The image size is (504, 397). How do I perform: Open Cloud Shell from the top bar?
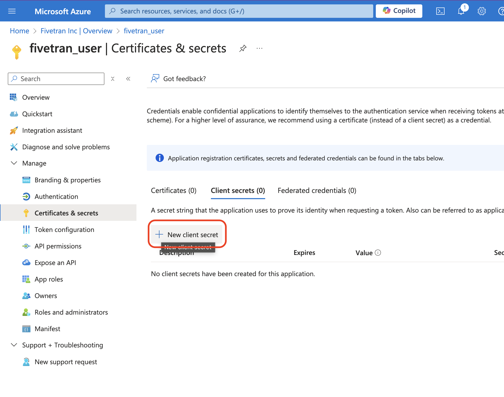440,11
